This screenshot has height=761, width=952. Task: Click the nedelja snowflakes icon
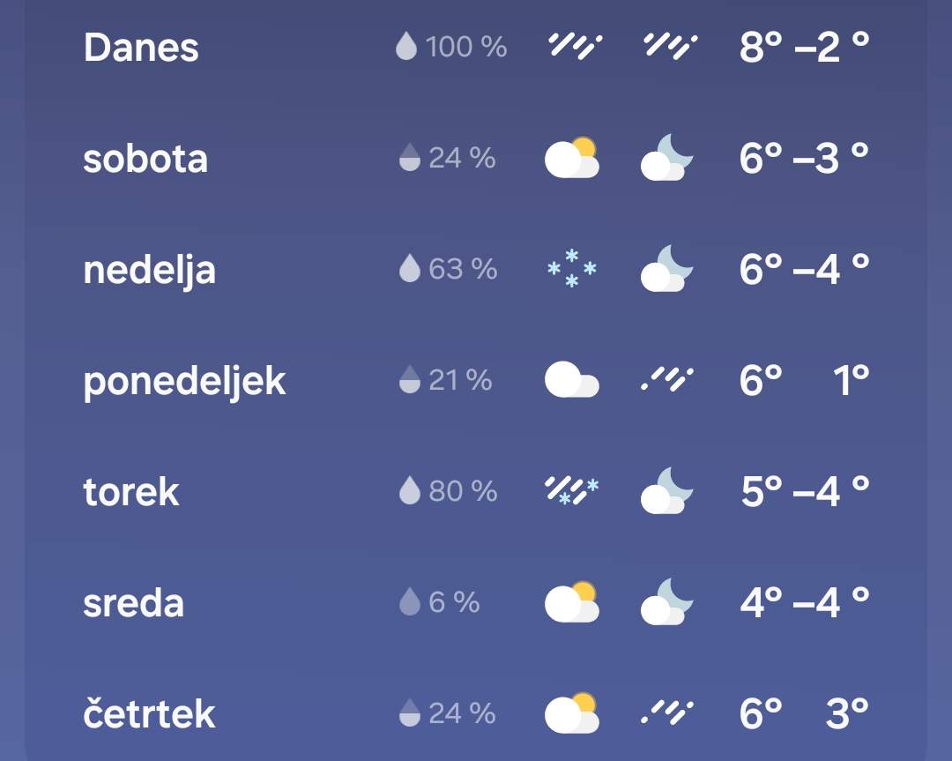pos(572,268)
